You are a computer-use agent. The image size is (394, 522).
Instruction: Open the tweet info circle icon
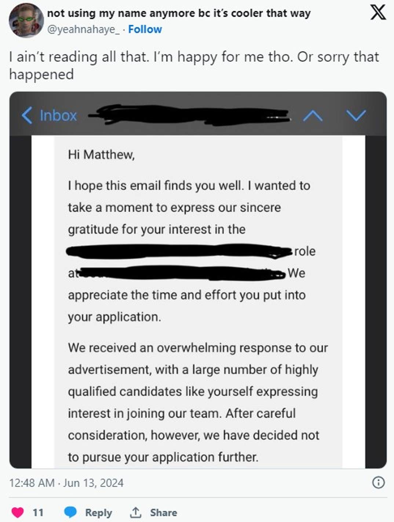[x=378, y=482]
